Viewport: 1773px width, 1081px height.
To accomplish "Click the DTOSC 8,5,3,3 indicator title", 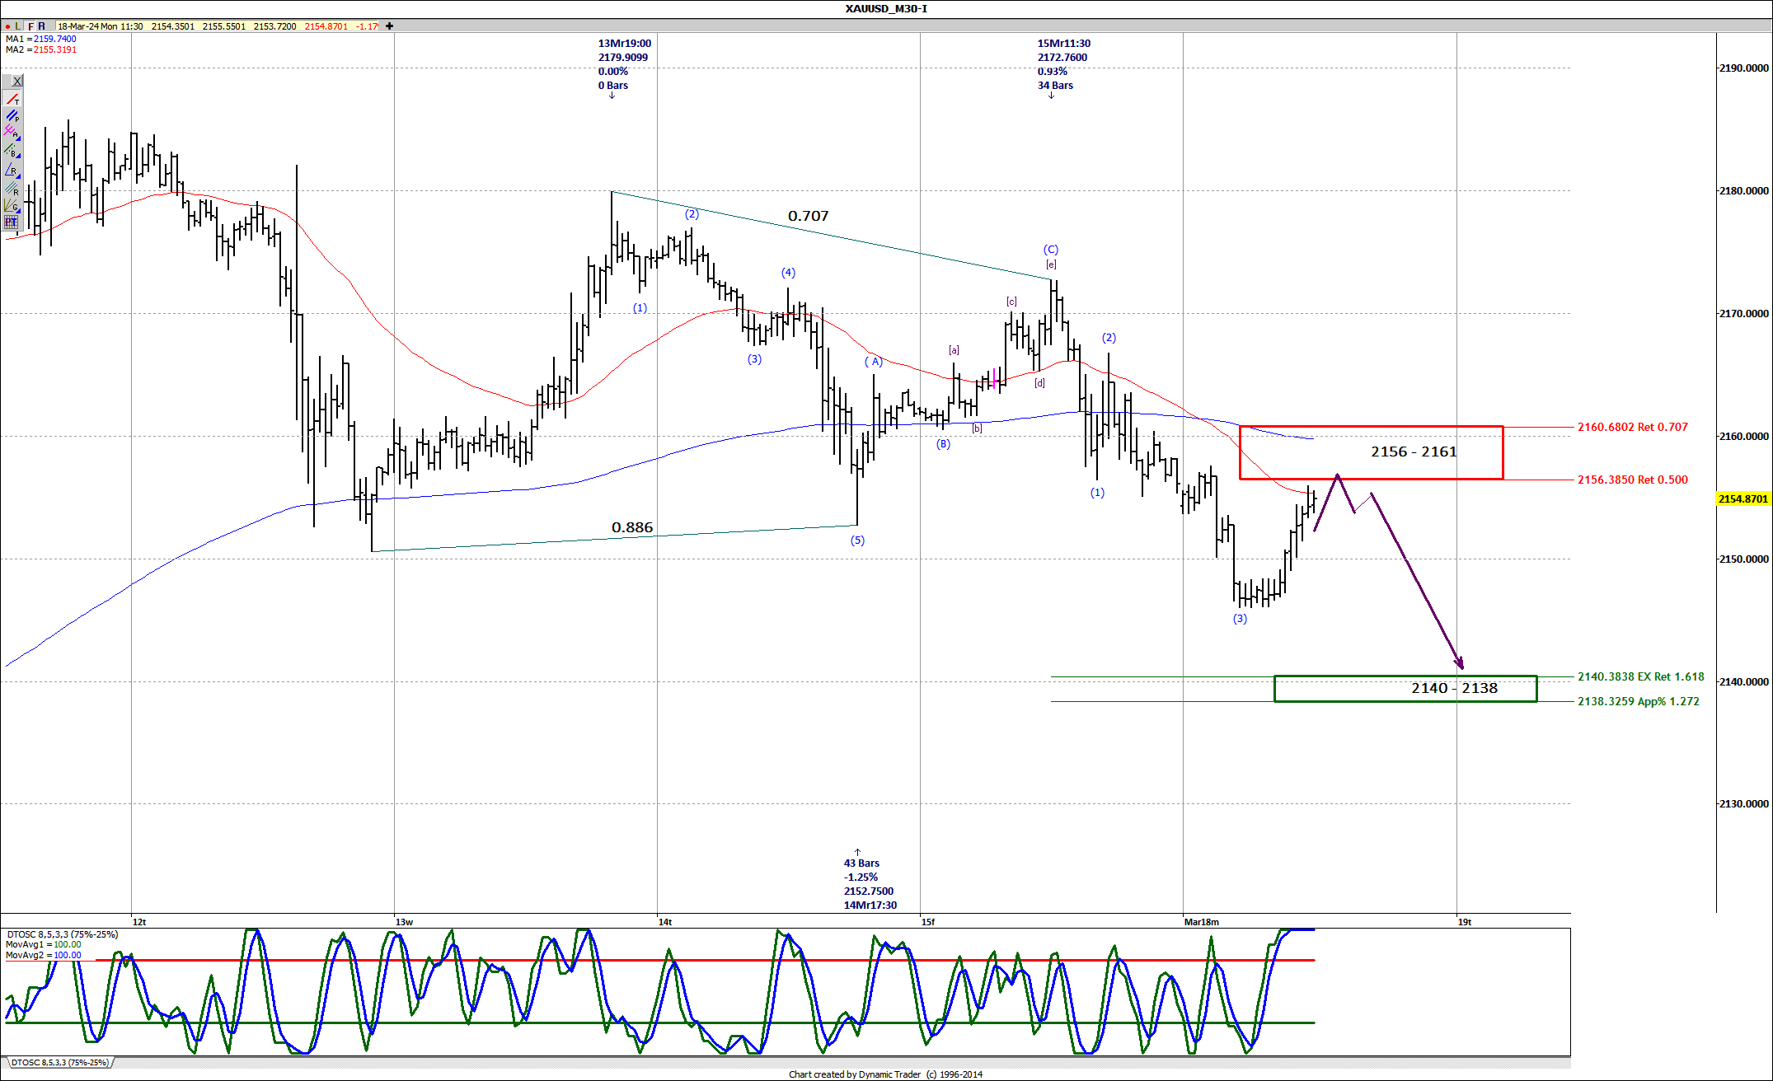I will click(62, 934).
